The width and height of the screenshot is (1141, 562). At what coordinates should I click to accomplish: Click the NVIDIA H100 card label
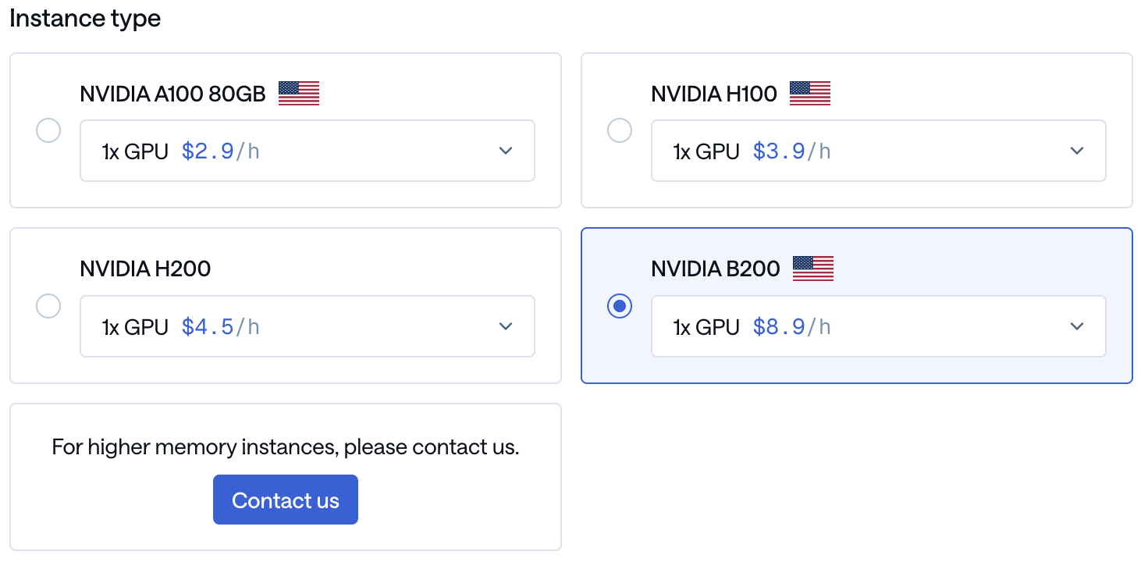coord(714,94)
